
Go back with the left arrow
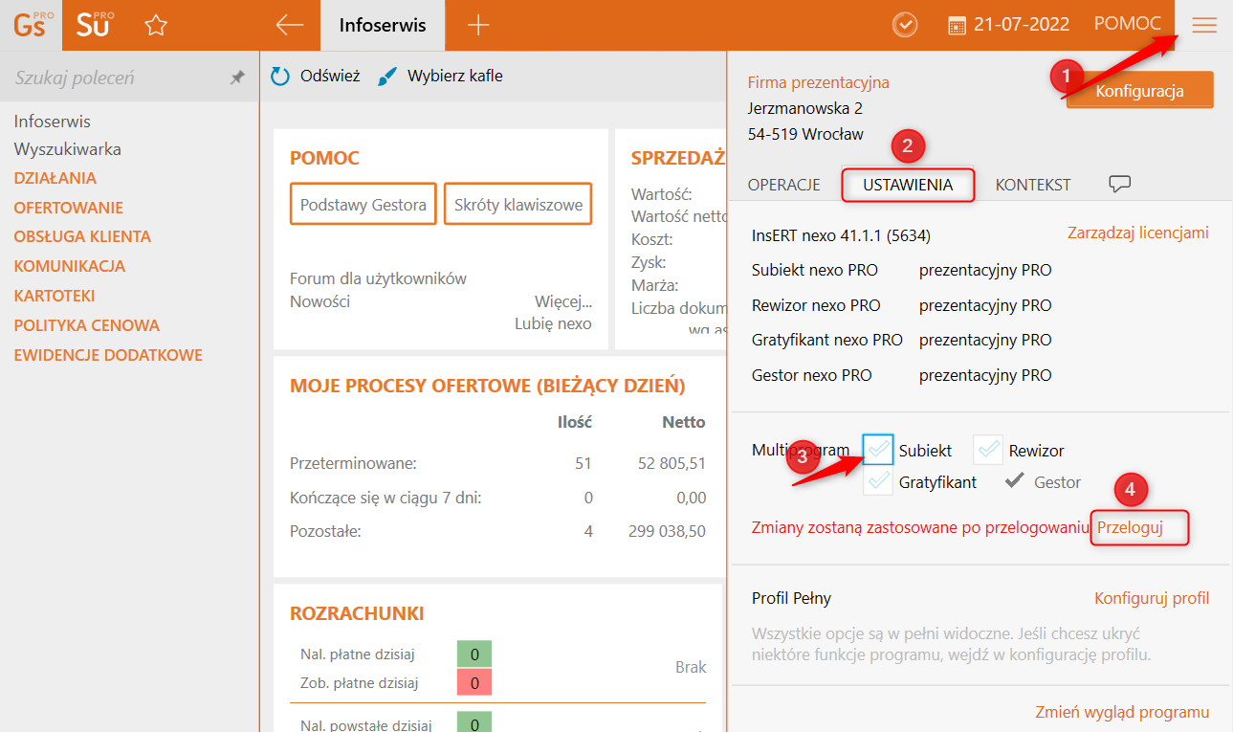pyautogui.click(x=289, y=26)
